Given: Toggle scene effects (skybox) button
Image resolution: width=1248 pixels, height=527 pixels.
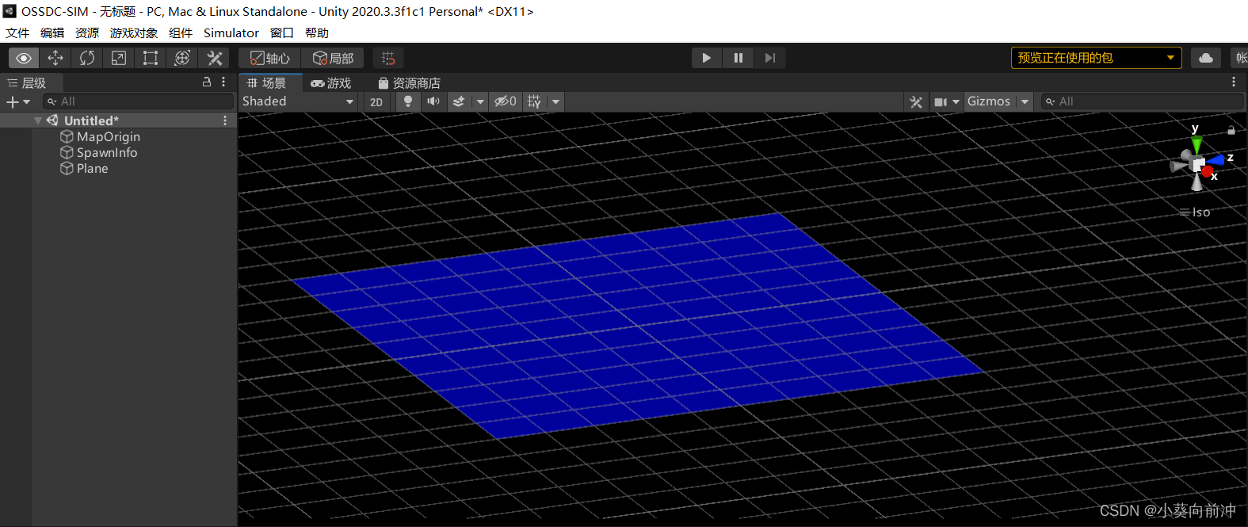Looking at the screenshot, I should coord(459,101).
